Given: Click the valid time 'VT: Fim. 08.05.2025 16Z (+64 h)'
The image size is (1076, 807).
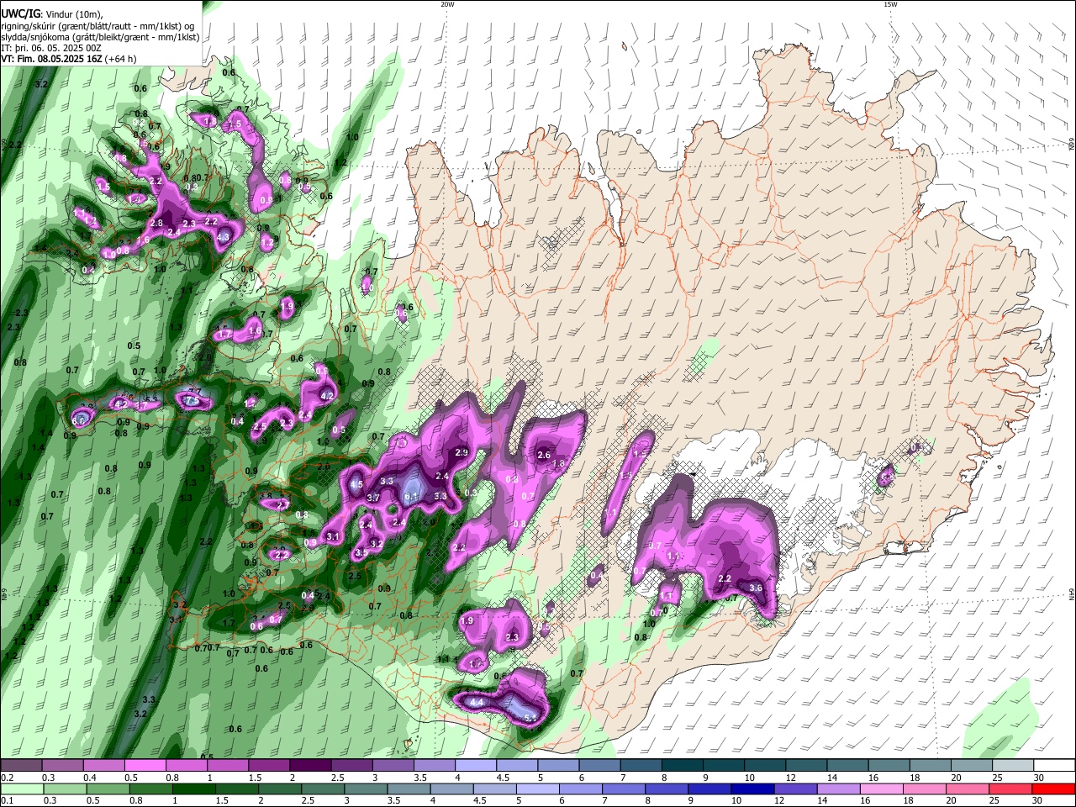Looking at the screenshot, I should pyautogui.click(x=69, y=59).
